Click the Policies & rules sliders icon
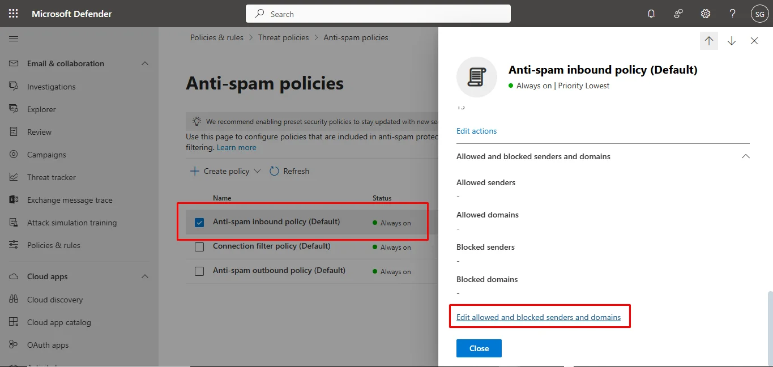 click(14, 245)
